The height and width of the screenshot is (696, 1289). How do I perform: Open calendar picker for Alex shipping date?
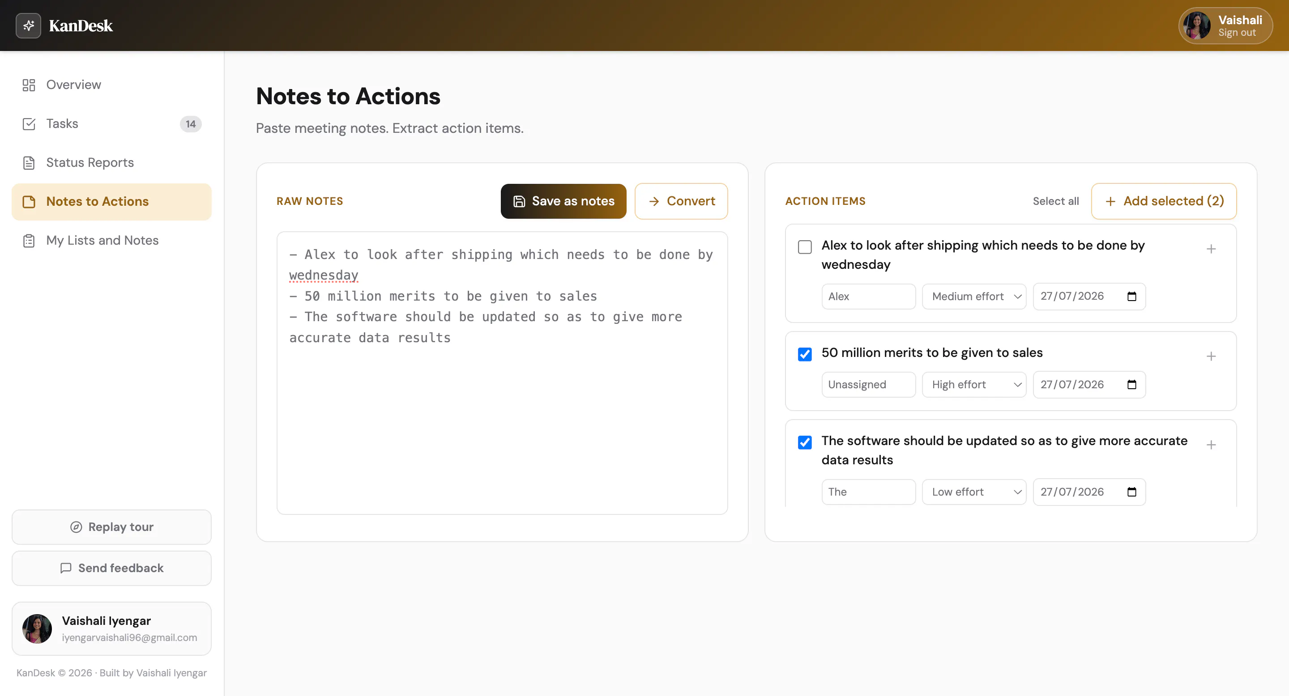[1131, 297]
